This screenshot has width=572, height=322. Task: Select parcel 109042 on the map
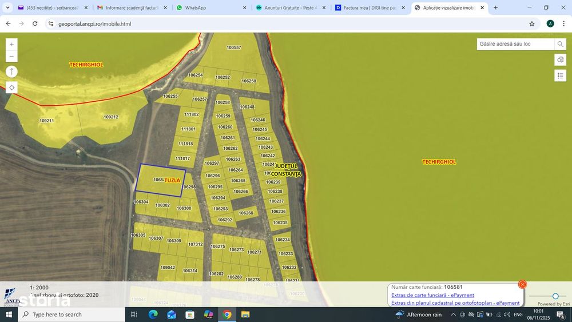[x=168, y=267]
